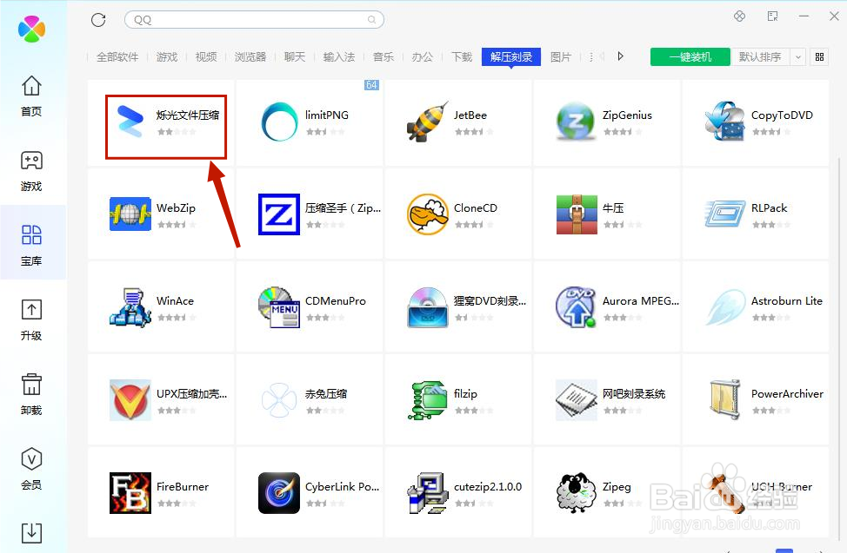Screen dimensions: 847x553
Task: Open the PowerArchiver icon
Action: pyautogui.click(x=725, y=400)
